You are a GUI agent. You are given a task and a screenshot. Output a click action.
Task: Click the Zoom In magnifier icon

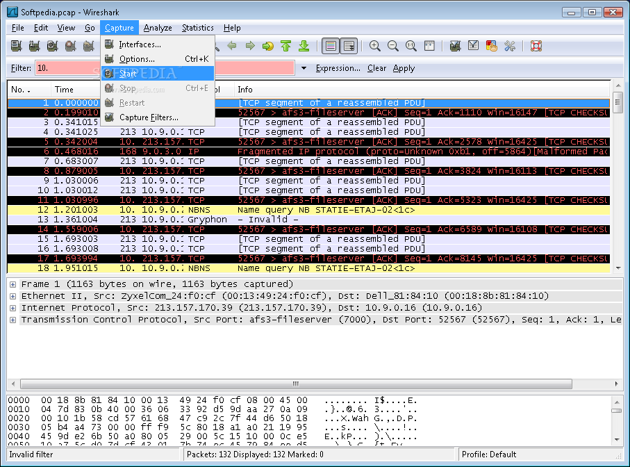(x=375, y=46)
